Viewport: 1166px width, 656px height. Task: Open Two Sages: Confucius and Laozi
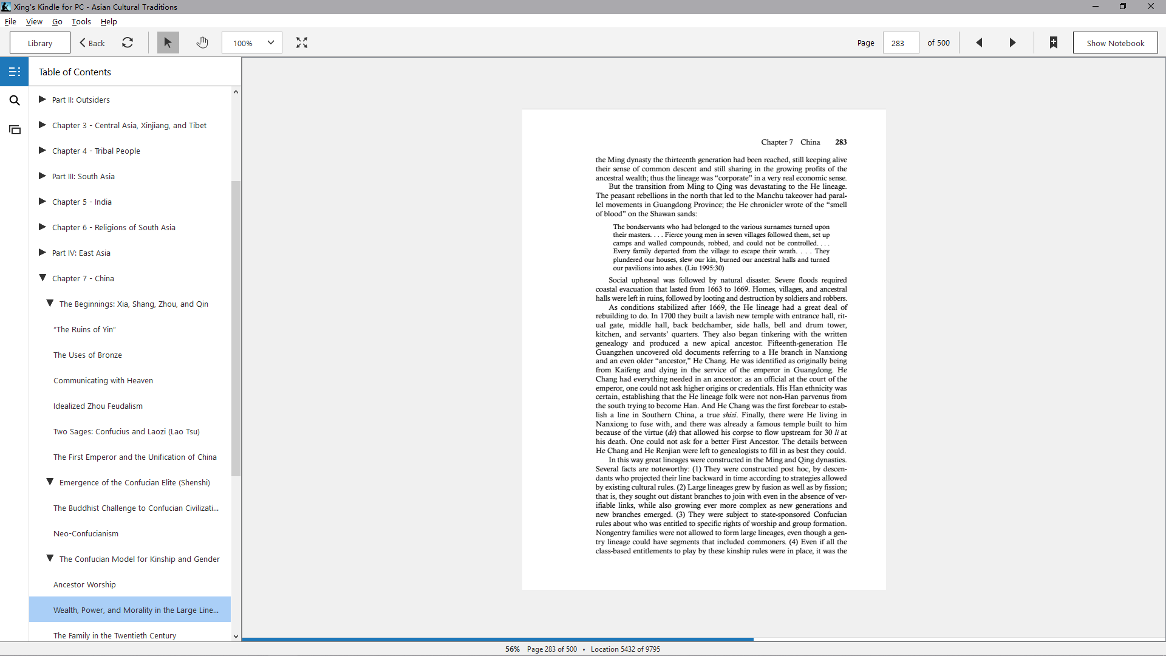point(126,431)
